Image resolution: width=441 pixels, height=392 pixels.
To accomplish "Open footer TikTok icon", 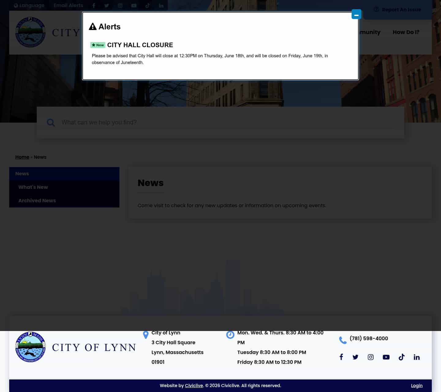I will point(401,357).
